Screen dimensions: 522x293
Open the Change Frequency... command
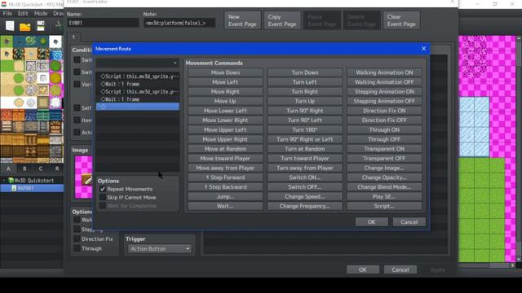point(304,206)
